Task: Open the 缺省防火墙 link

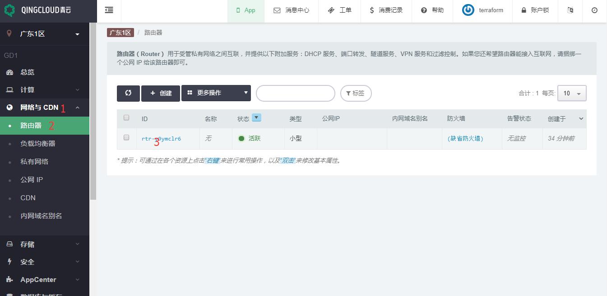Action: point(465,139)
